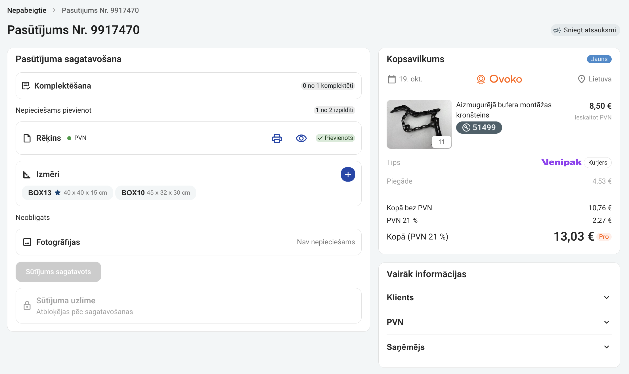Click the Kurjers delivery type tag
The width and height of the screenshot is (629, 374).
point(597,163)
